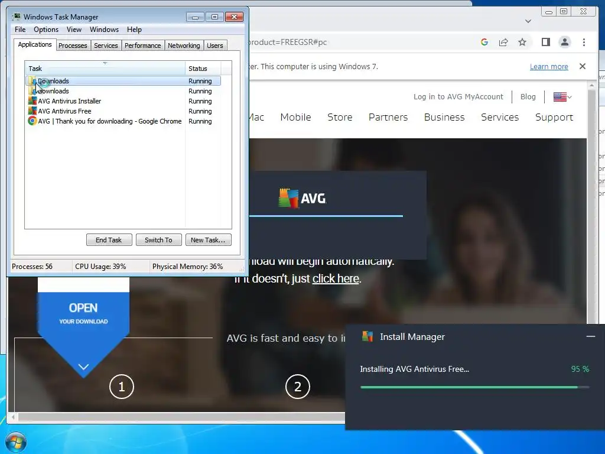Open the Partners navigation item
This screenshot has width=605, height=454.
coord(388,117)
